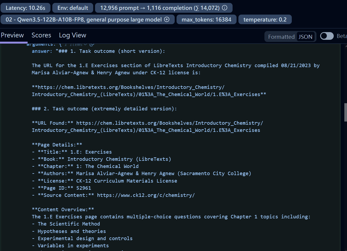Toggle the Beta switch

click(327, 36)
